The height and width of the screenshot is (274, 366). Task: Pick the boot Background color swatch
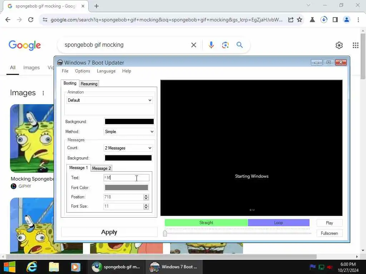tap(129, 122)
